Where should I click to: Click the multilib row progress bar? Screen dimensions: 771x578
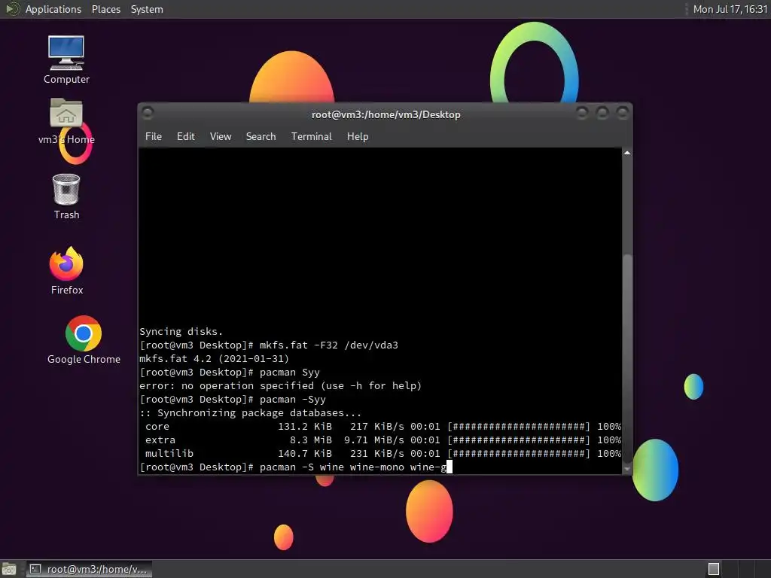coord(518,454)
